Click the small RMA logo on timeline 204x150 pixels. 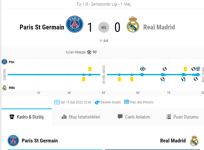pos(5,88)
